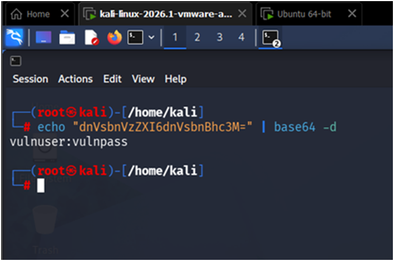Open the file manager from the panel
The width and height of the screenshot is (394, 261).
click(67, 38)
